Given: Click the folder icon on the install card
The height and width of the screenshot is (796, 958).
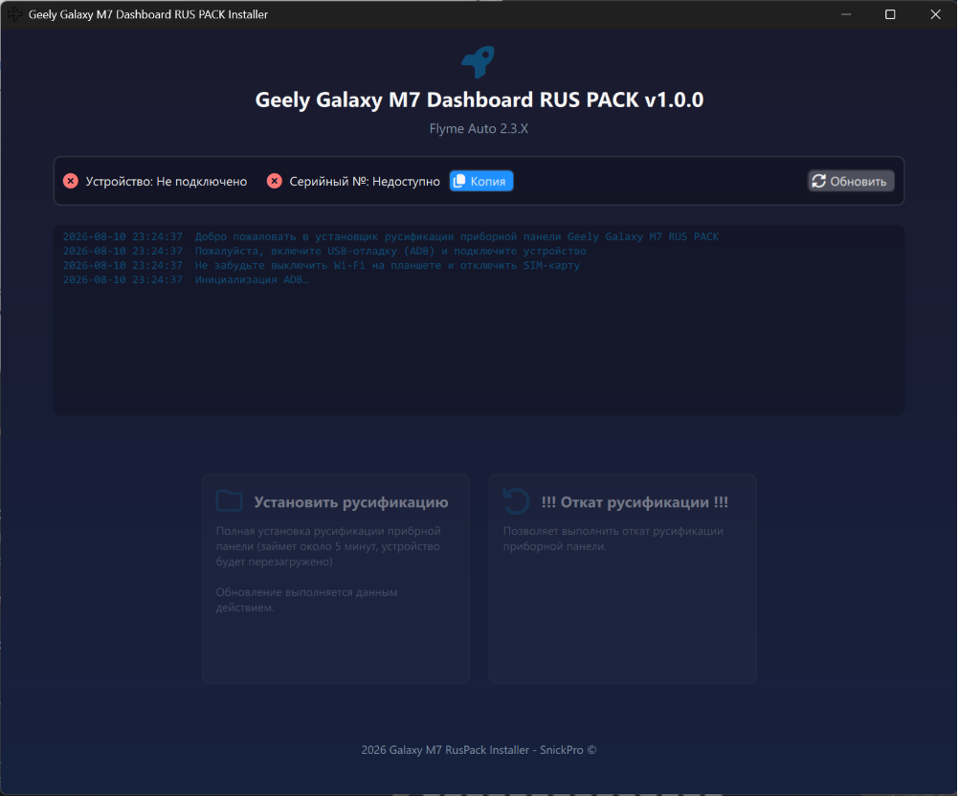Looking at the screenshot, I should (x=230, y=501).
